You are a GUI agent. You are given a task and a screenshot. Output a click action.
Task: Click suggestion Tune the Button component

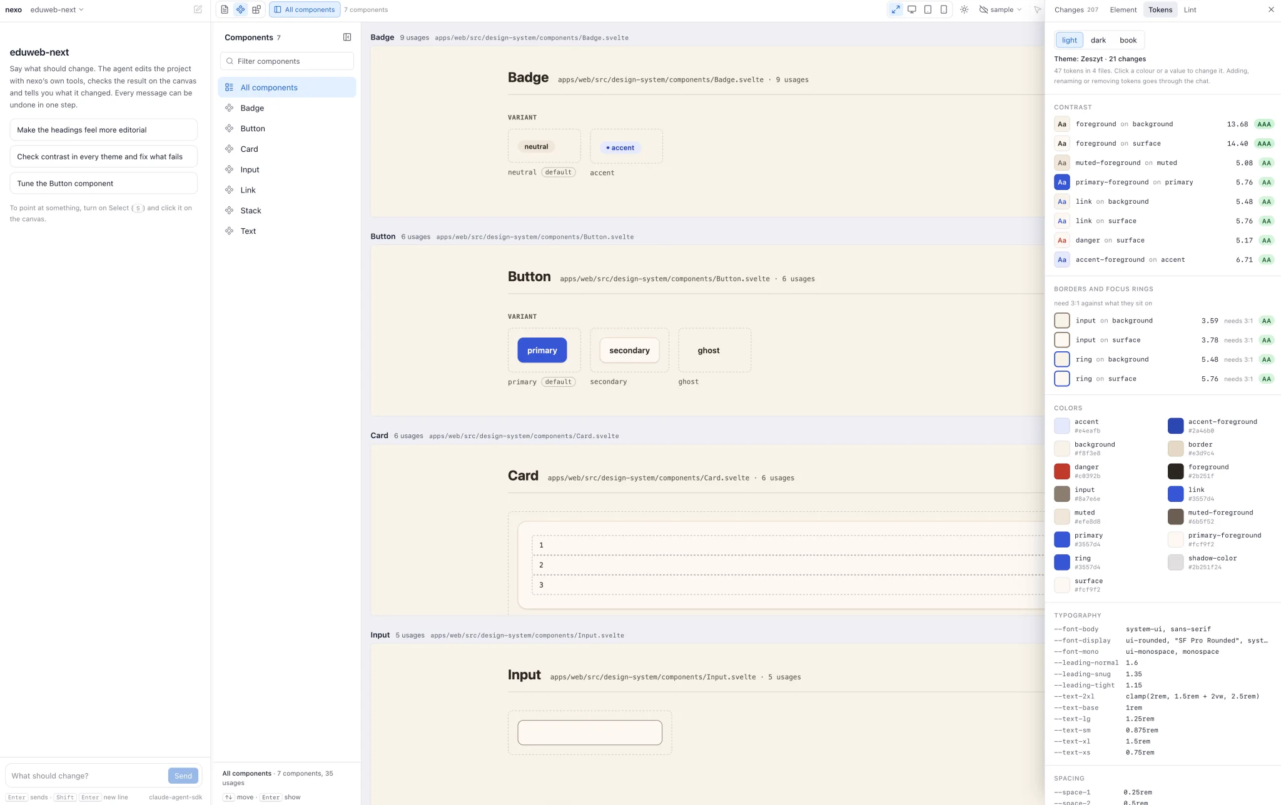(x=104, y=184)
